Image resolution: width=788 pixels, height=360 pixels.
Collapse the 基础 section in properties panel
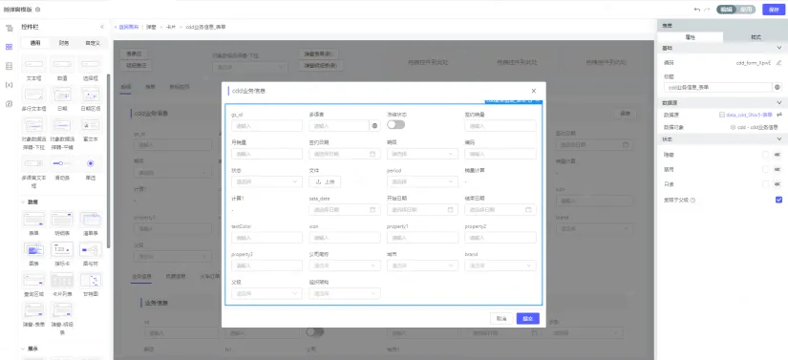coord(779,48)
